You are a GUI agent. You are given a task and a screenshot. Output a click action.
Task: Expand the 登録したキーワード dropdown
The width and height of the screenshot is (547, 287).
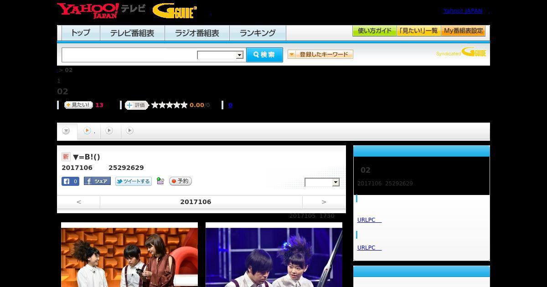(320, 54)
